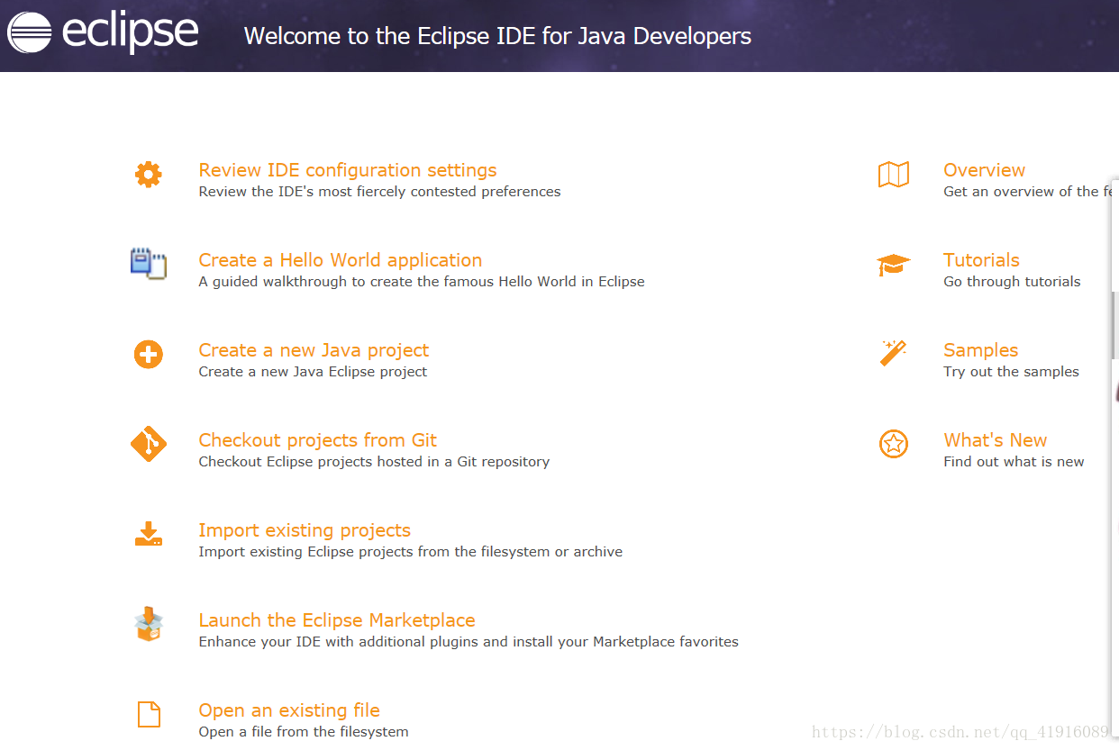The height and width of the screenshot is (750, 1119).
Task: Open Checkout projects from Git
Action: [x=318, y=440]
